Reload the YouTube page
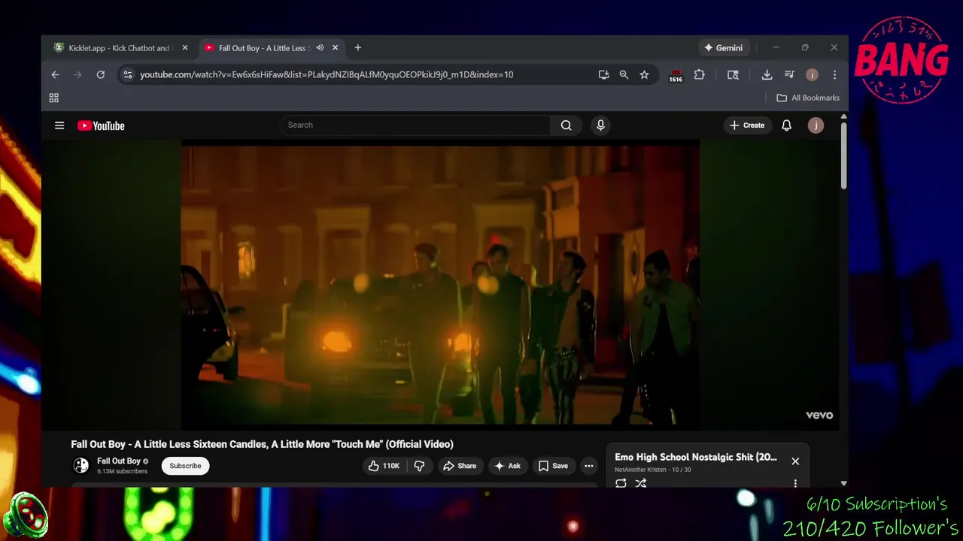The image size is (963, 541). (100, 74)
